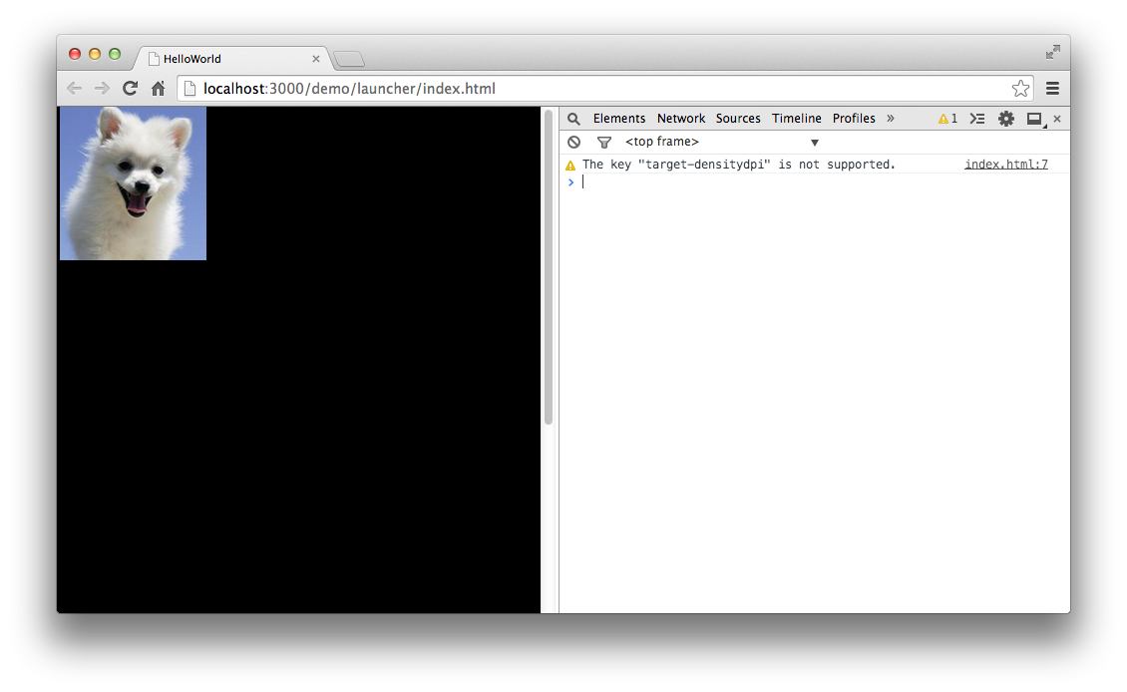Expand the top frame context dropdown
This screenshot has height=692, width=1127.
pyautogui.click(x=814, y=143)
